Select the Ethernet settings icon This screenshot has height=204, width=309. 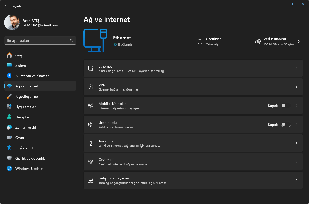coord(91,68)
